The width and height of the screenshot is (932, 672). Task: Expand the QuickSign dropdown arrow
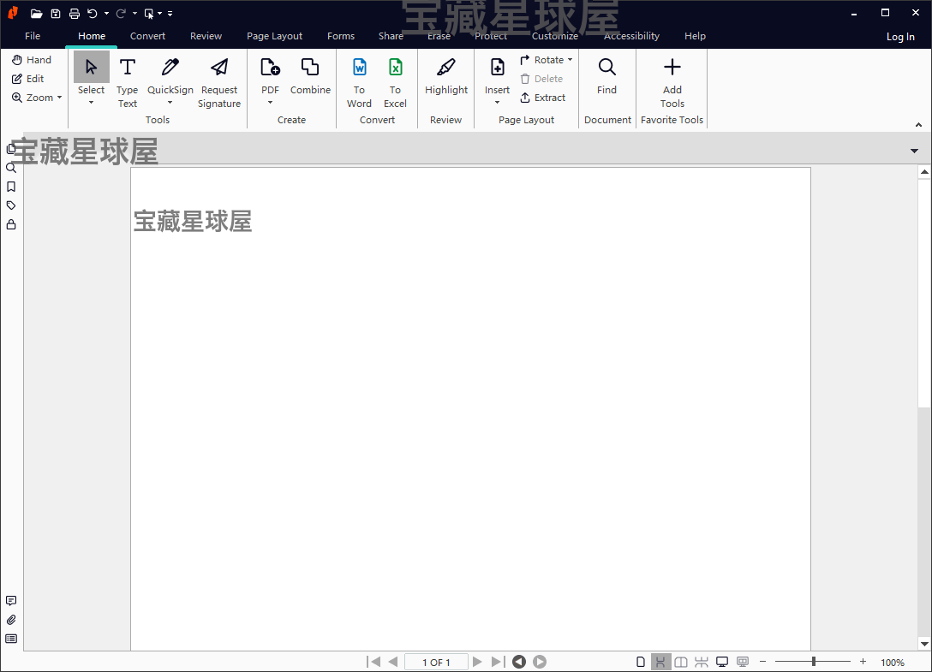tap(170, 103)
